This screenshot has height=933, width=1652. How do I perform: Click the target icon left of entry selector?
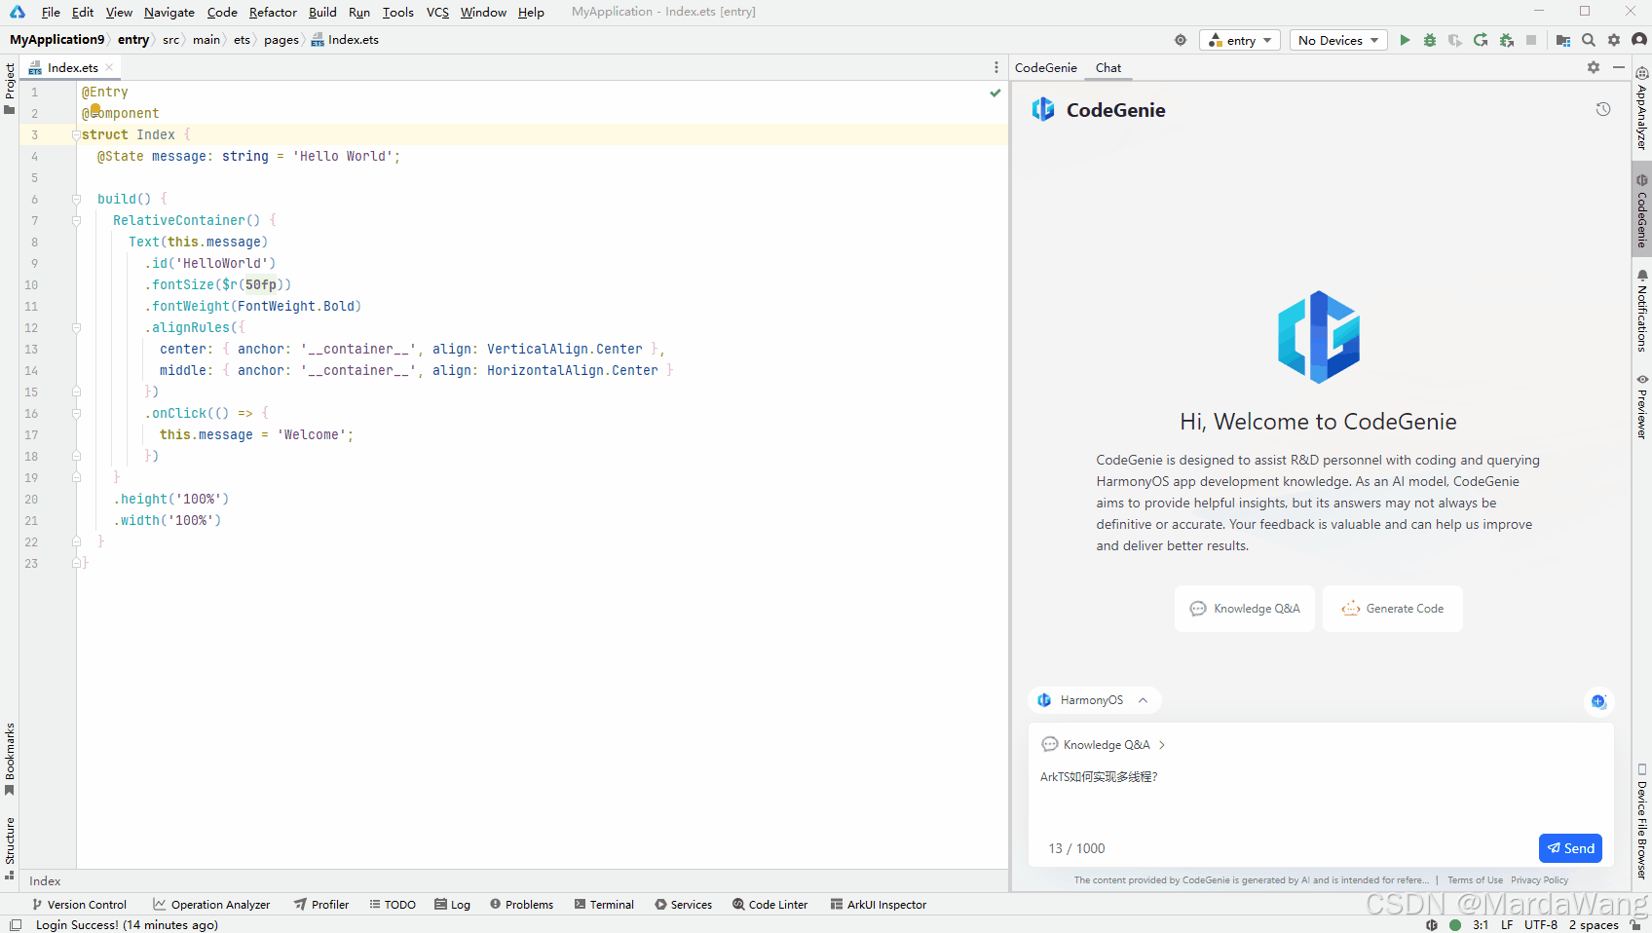[x=1181, y=40]
